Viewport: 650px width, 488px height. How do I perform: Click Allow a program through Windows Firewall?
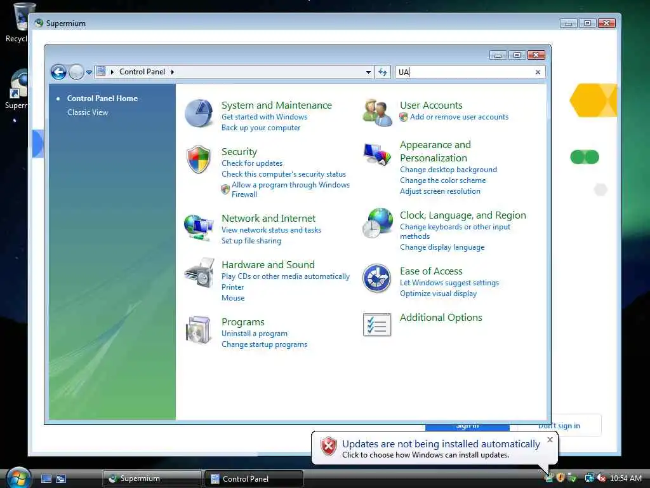291,189
